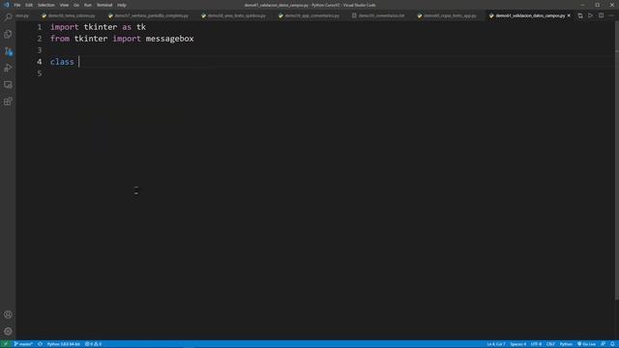Click line number 5 in the gutter
619x348 pixels.
click(x=40, y=73)
